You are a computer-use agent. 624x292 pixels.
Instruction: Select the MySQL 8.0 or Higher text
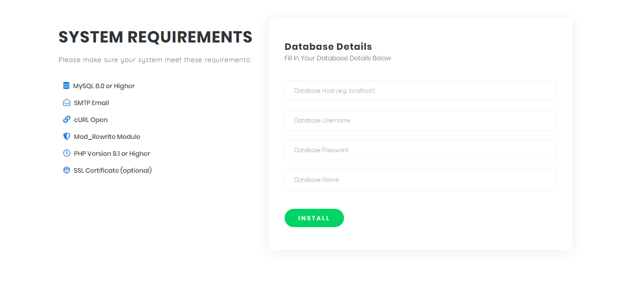click(104, 86)
